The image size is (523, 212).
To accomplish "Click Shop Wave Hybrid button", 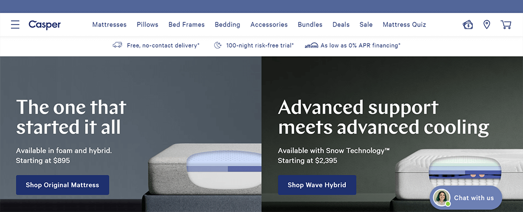I will click(317, 185).
